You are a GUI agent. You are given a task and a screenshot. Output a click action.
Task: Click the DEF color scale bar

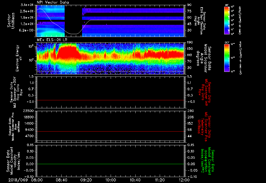227,58
